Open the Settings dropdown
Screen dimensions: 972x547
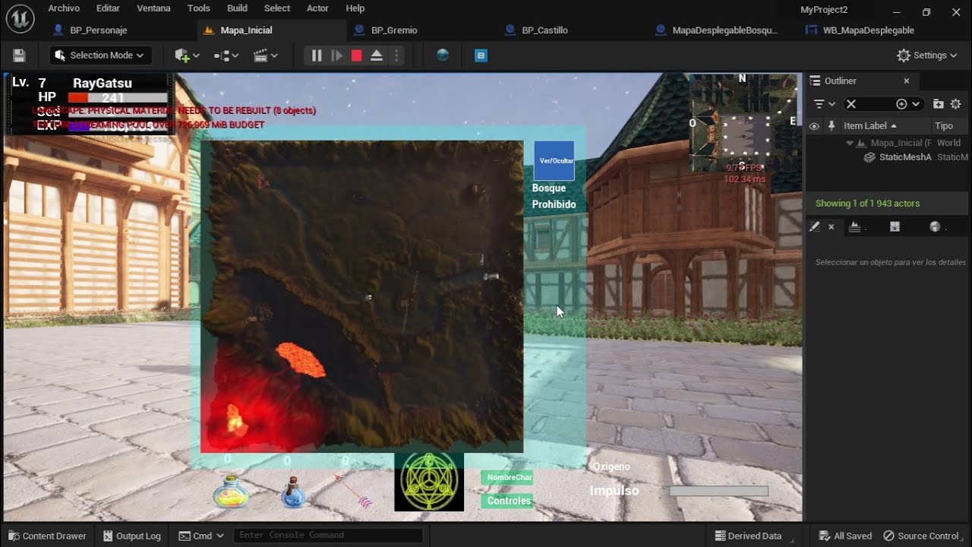[926, 55]
